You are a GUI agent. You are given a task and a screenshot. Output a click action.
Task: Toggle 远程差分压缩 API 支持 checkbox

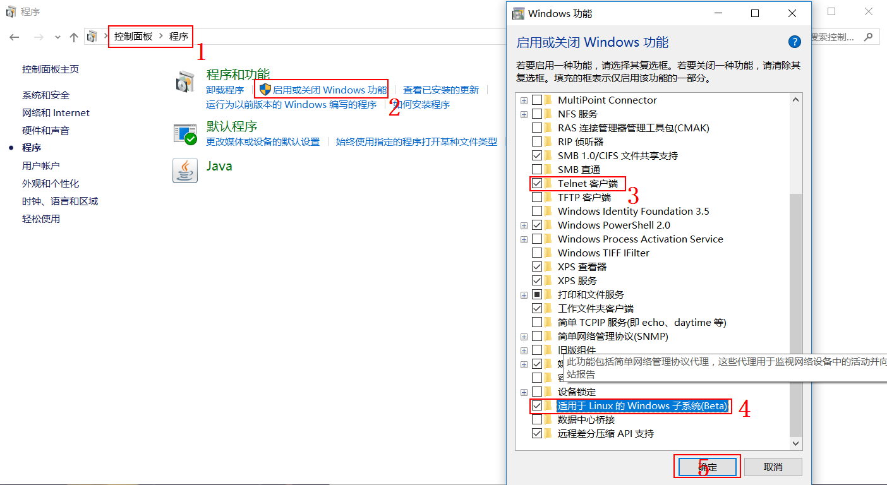(537, 433)
